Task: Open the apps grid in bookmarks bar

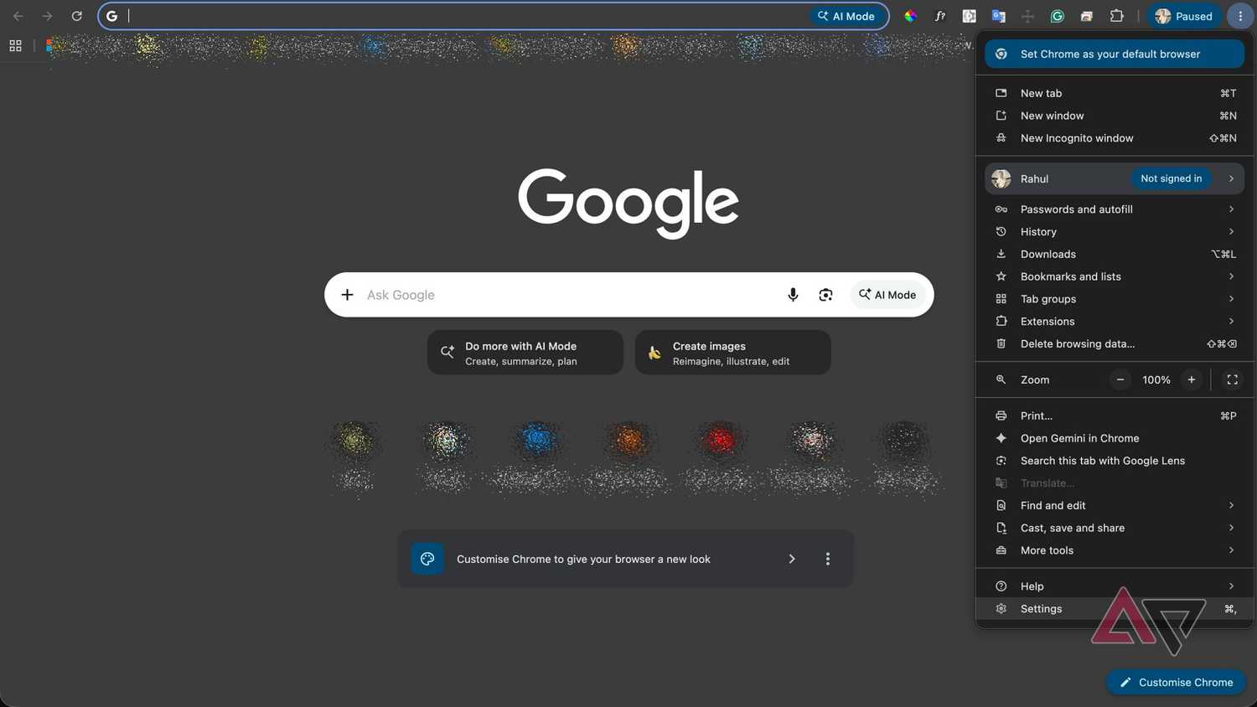Action: 15,46
